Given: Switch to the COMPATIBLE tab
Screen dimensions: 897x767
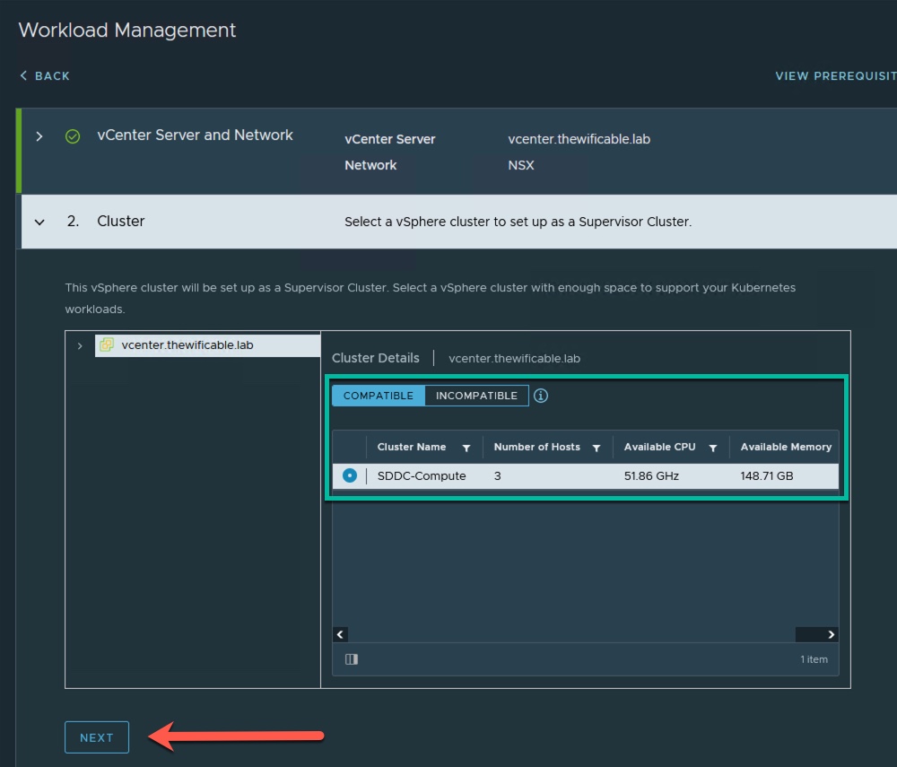Looking at the screenshot, I should click(379, 396).
